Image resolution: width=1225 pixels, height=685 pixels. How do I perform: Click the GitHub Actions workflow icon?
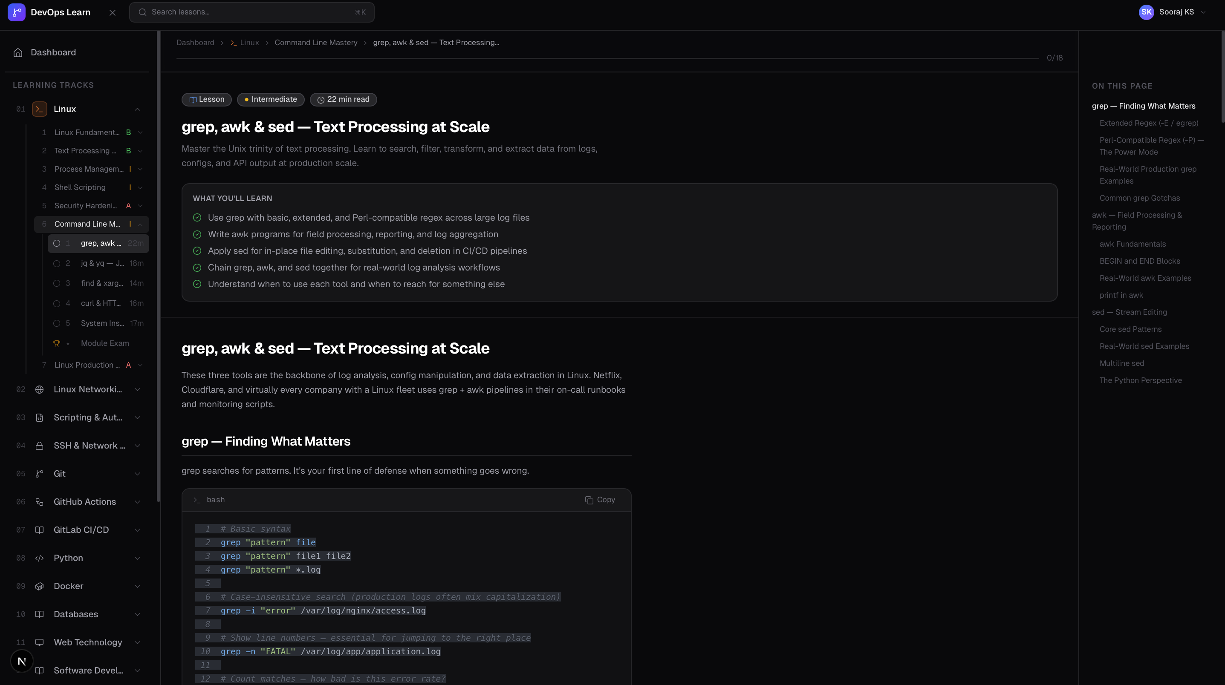click(x=40, y=502)
